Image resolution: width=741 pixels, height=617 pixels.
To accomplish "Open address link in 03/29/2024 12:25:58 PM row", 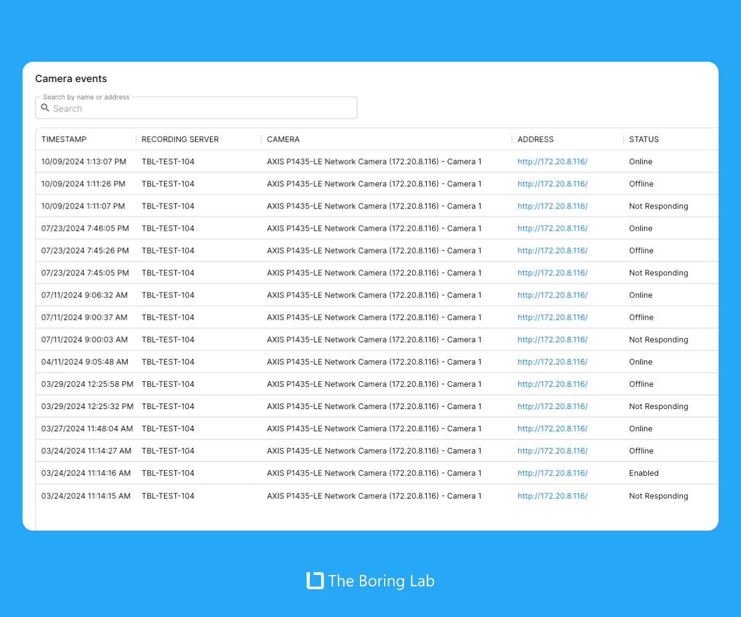I will [x=553, y=384].
